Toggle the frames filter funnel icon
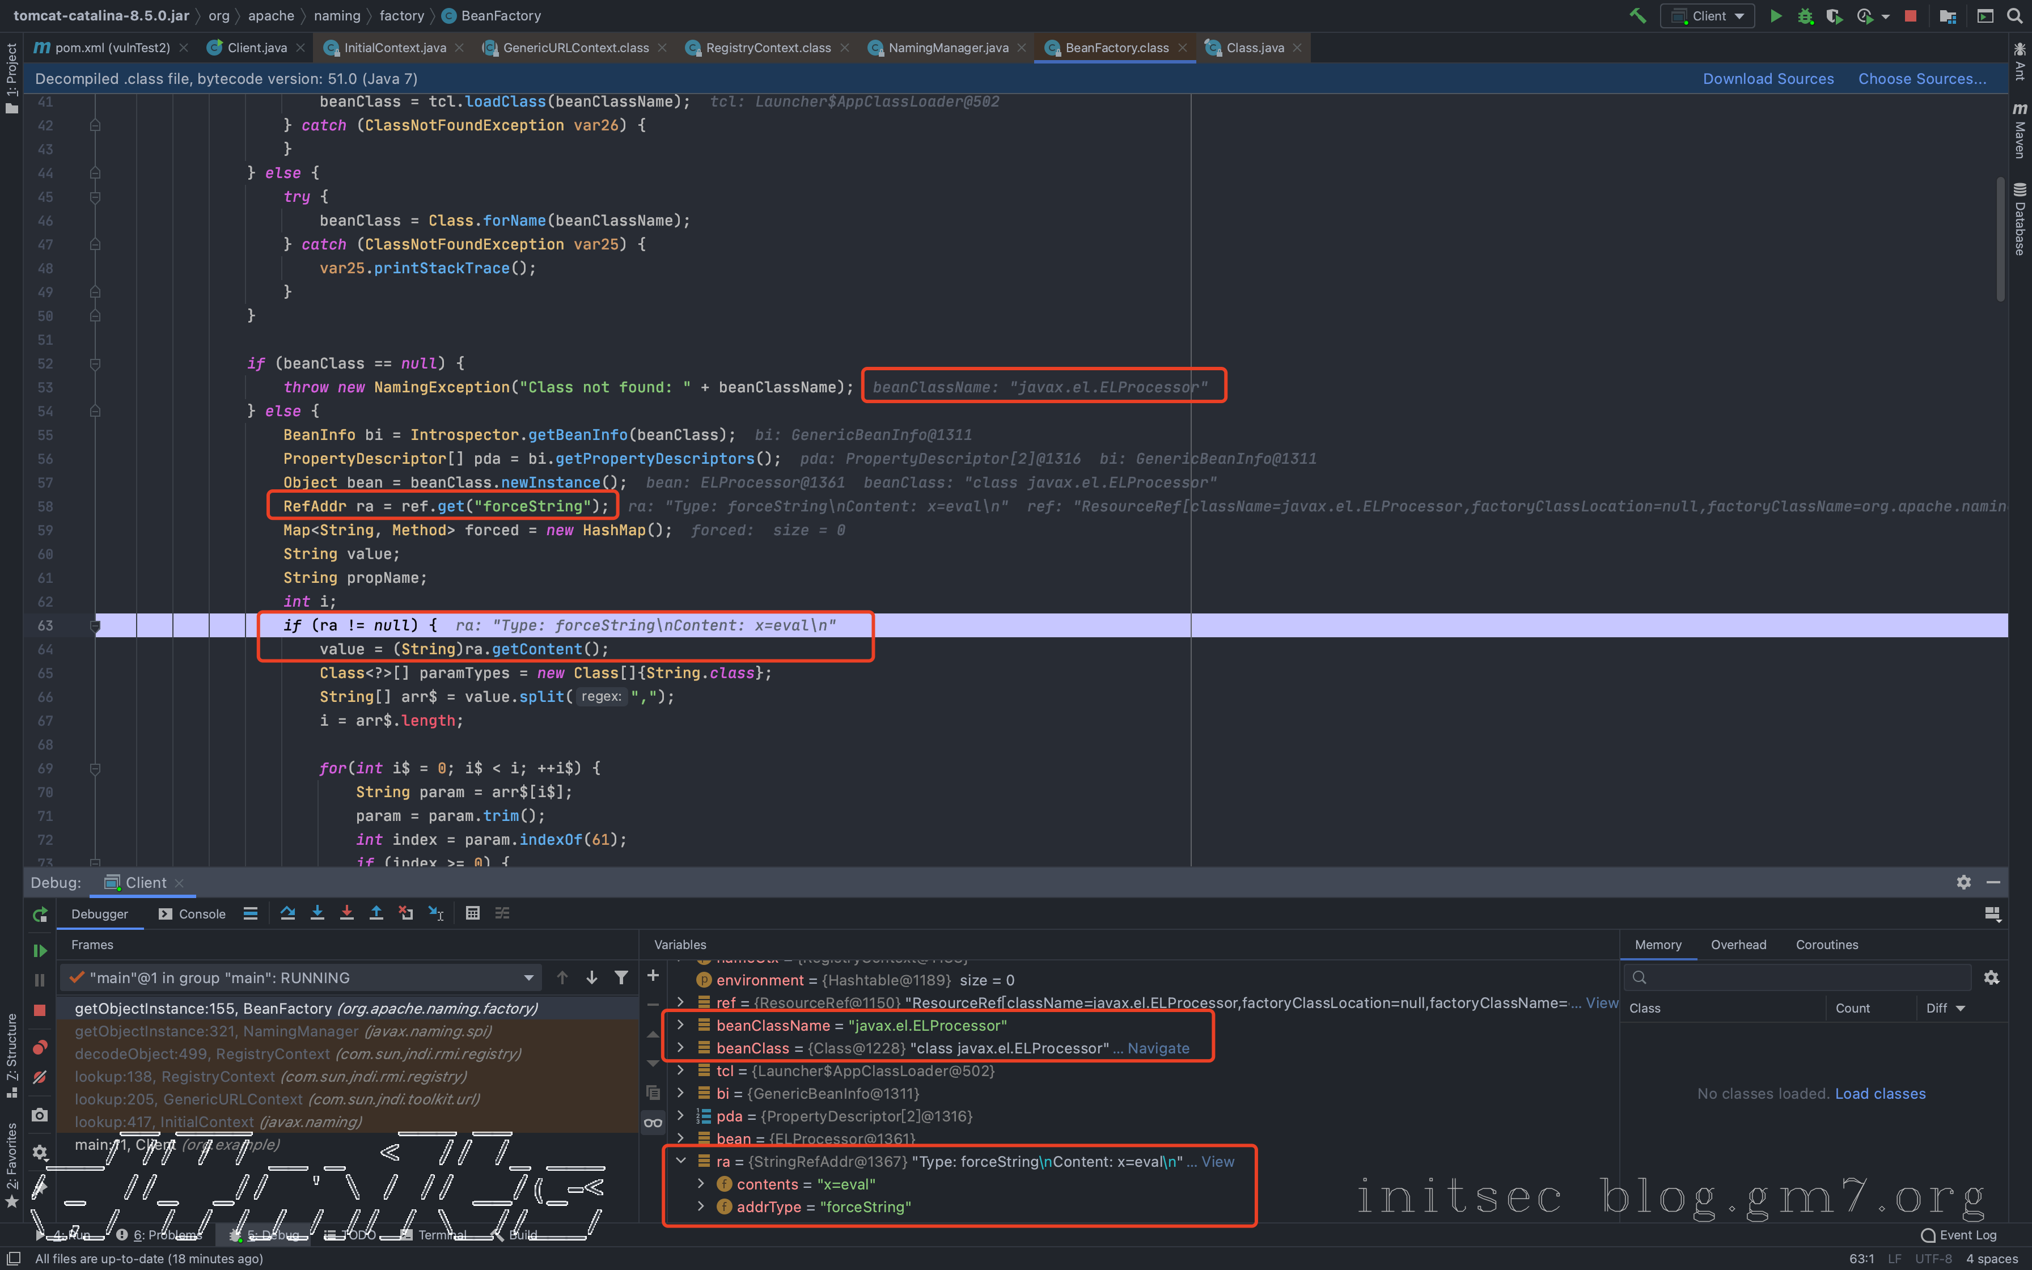This screenshot has width=2032, height=1270. tap(621, 977)
